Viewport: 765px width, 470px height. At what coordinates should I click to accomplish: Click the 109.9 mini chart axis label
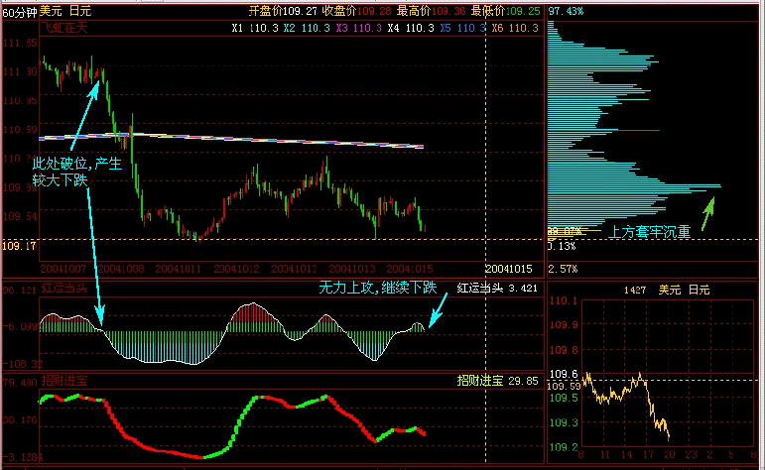pyautogui.click(x=564, y=325)
